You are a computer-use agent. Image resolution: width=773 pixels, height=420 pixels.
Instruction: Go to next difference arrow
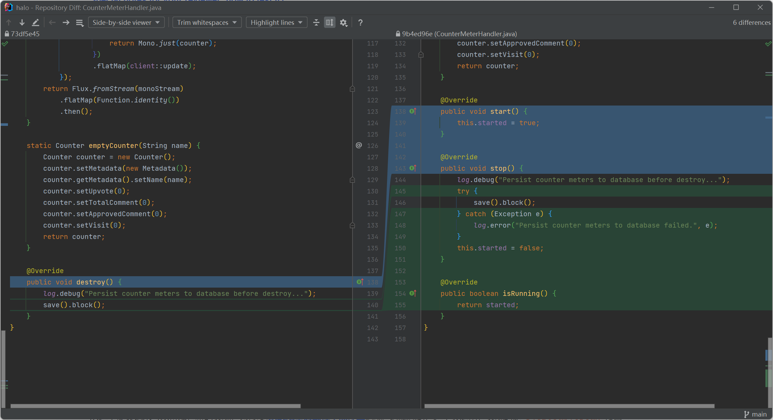point(22,22)
